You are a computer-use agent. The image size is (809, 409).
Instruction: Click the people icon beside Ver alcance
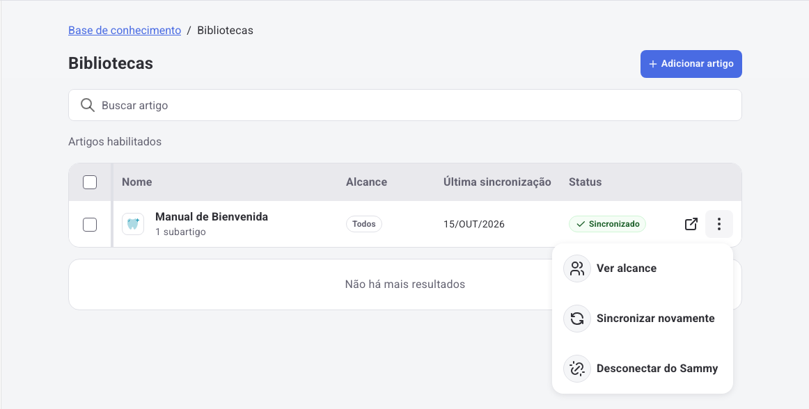(577, 268)
